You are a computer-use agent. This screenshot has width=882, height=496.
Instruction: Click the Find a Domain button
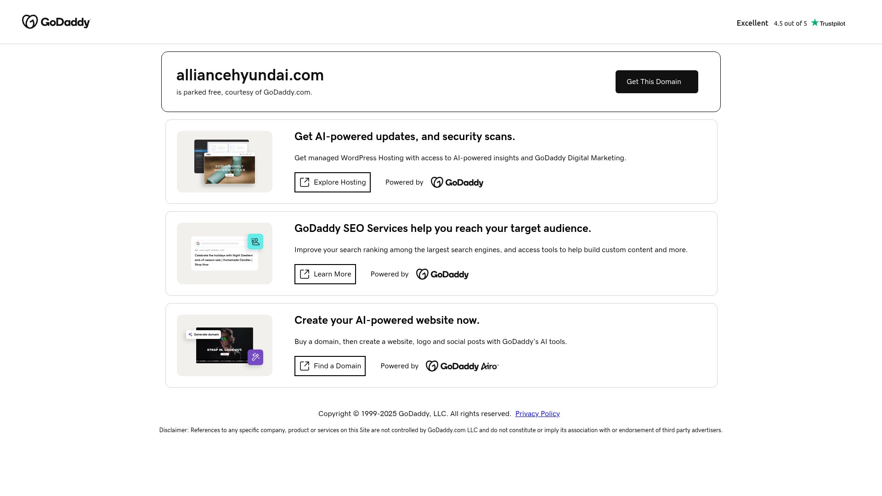330,366
